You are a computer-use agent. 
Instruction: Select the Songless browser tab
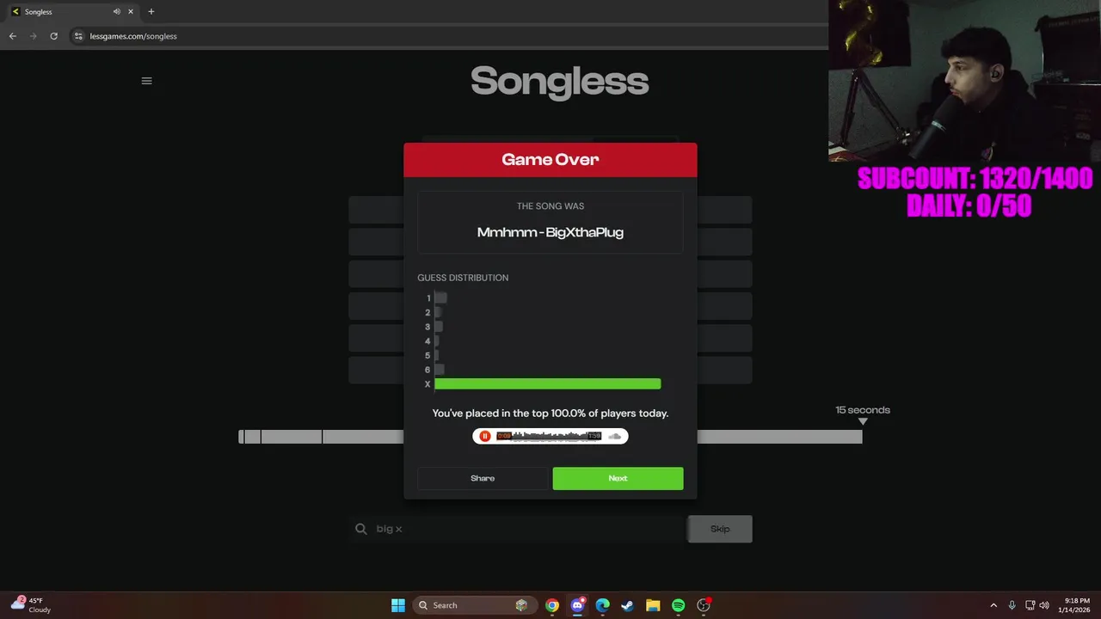coord(72,12)
